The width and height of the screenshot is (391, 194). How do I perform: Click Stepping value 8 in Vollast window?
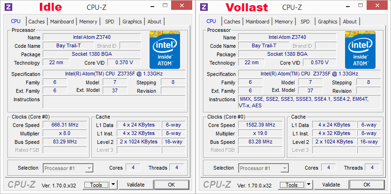[x=368, y=82]
